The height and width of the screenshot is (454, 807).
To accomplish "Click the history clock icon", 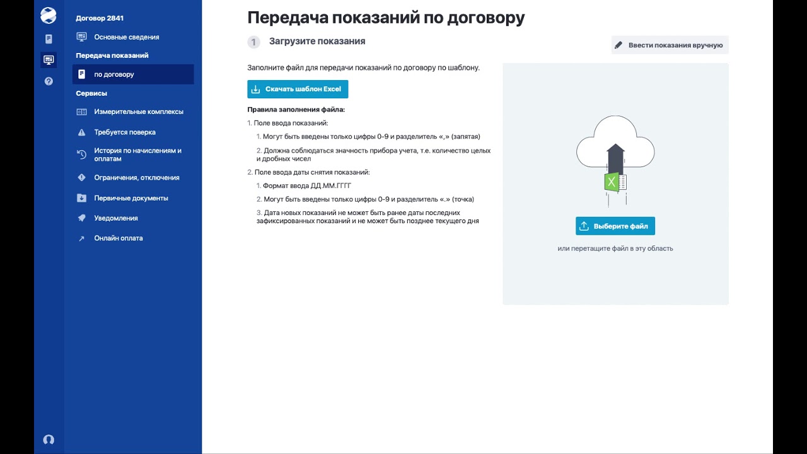I will [81, 154].
